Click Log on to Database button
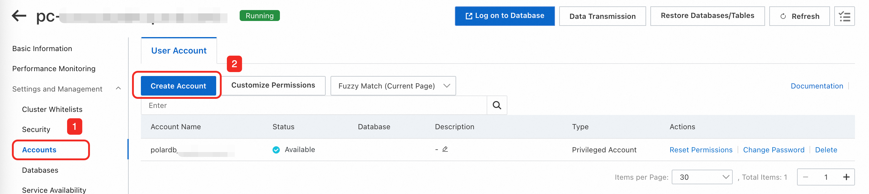Viewport: 869px width, 194px height. coord(504,16)
